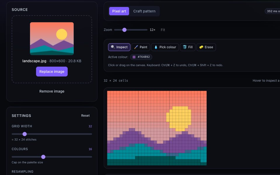This screenshot has width=280, height=175.
Task: Select the Paint brush tool
Action: click(x=141, y=47)
